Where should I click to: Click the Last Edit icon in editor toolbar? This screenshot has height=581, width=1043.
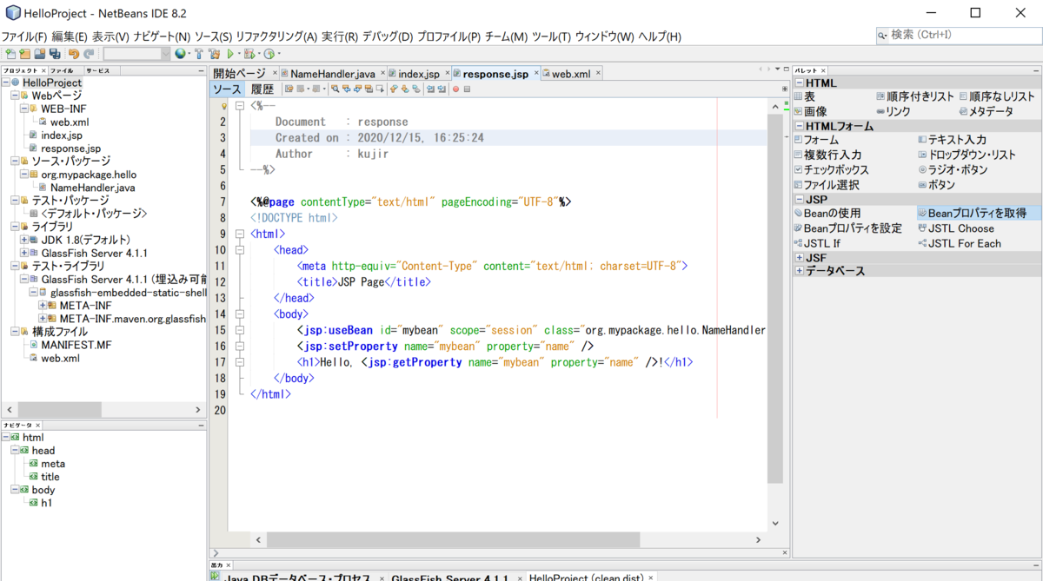[x=291, y=89]
